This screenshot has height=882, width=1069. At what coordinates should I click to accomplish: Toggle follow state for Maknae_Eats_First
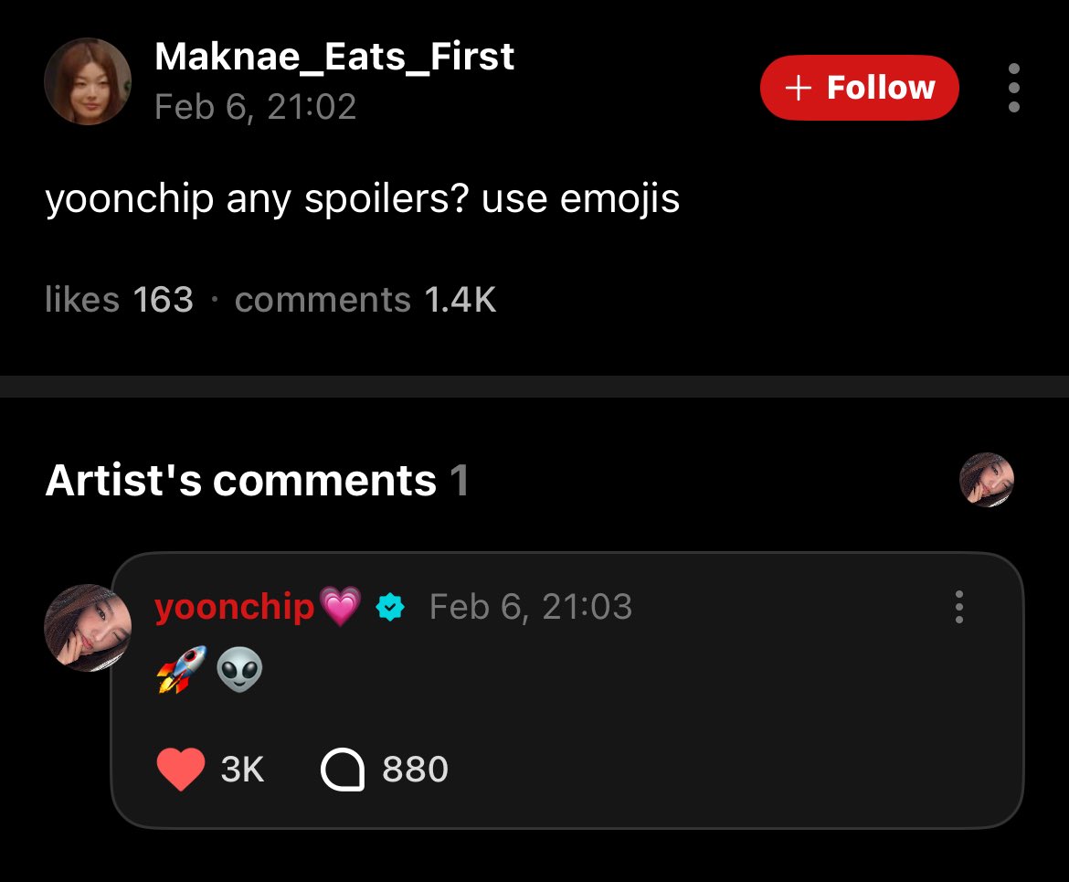[859, 88]
